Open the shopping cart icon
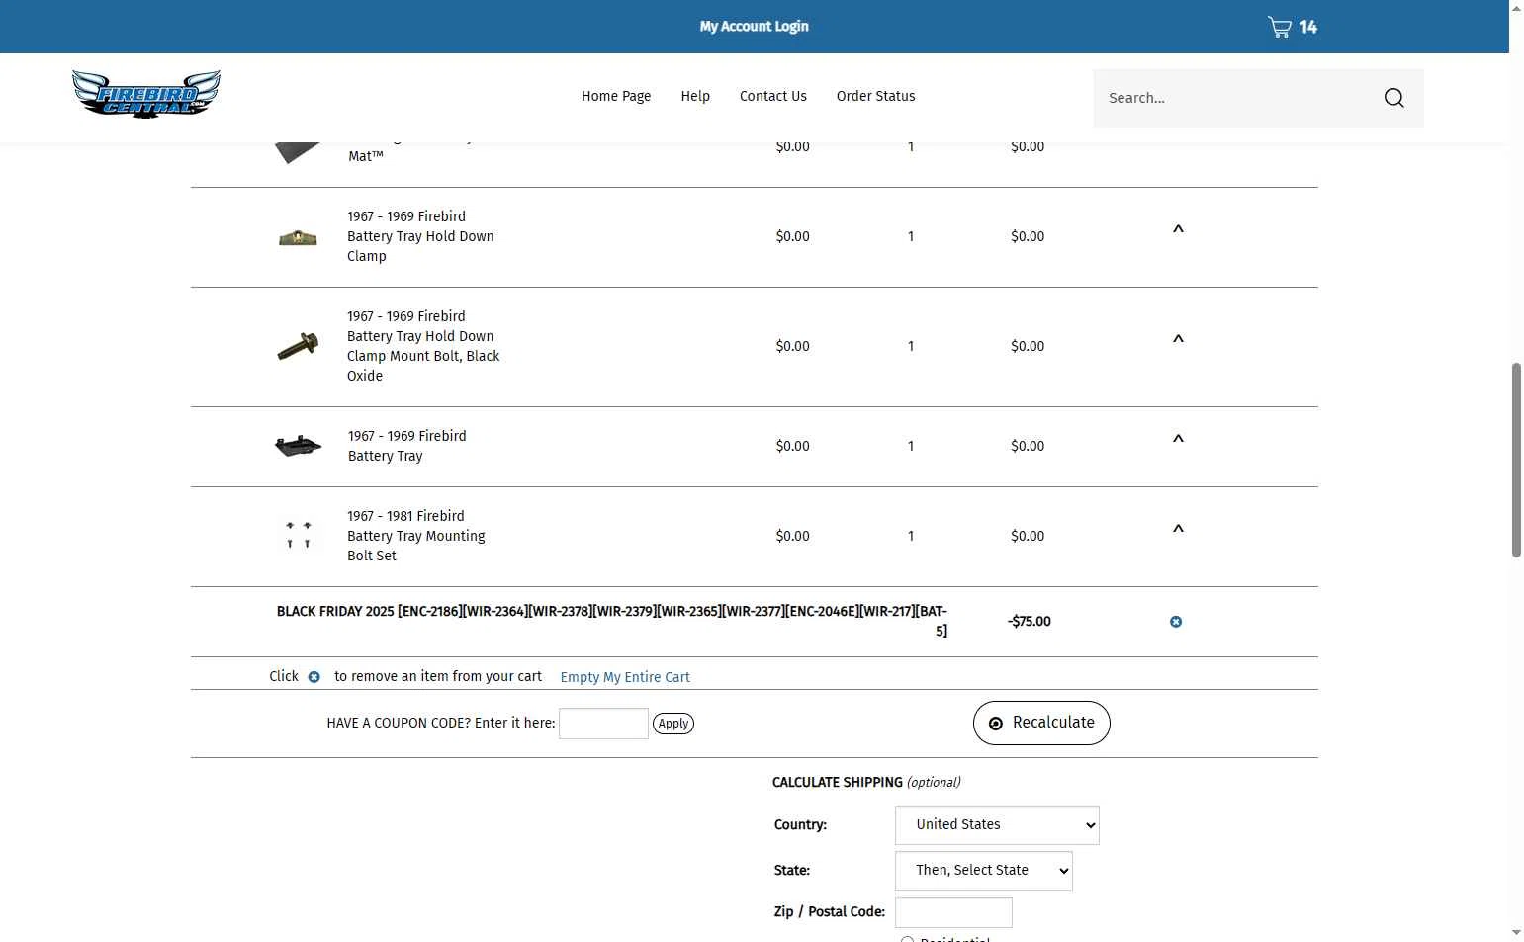This screenshot has height=942, width=1524. [1280, 27]
